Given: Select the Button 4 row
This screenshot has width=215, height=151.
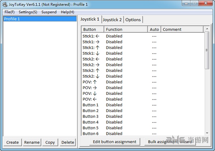Looking at the screenshot, I should tap(143, 122).
